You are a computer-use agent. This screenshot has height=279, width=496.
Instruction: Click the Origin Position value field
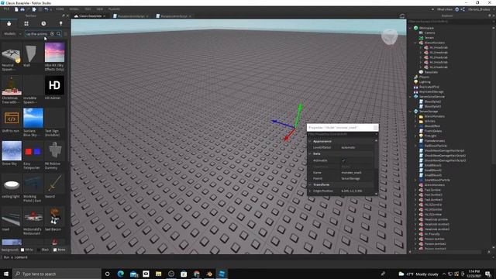(x=356, y=191)
